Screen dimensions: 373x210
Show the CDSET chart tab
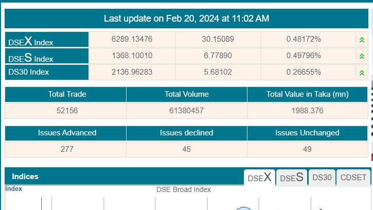point(353,178)
